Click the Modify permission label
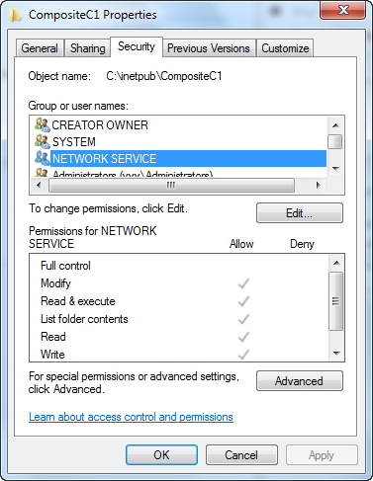Screen dimensions: 373x481 pos(55,283)
